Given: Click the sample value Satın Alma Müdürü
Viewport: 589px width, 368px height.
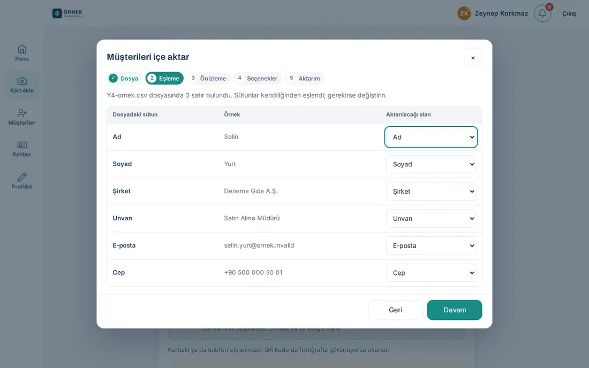Looking at the screenshot, I should 252,218.
